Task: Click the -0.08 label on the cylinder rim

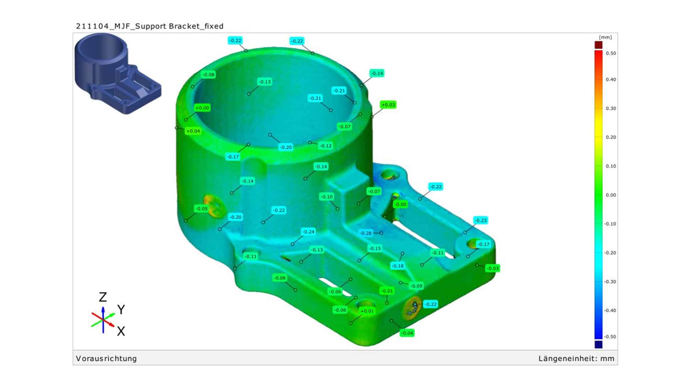Action: [209, 74]
